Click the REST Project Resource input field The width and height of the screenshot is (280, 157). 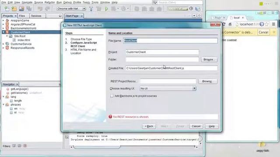(168, 81)
